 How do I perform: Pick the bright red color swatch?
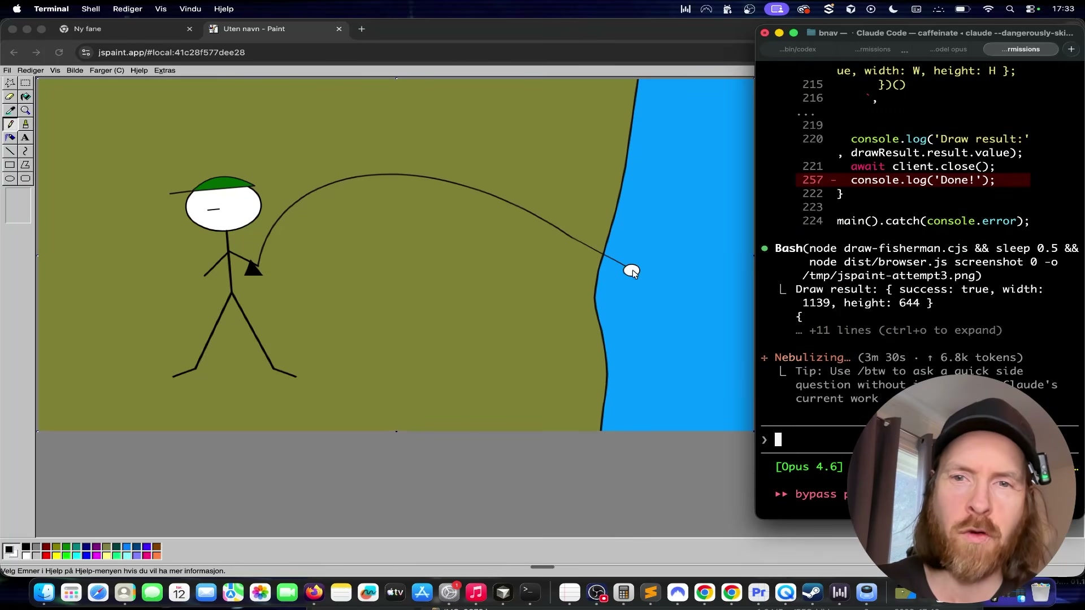[x=46, y=556]
